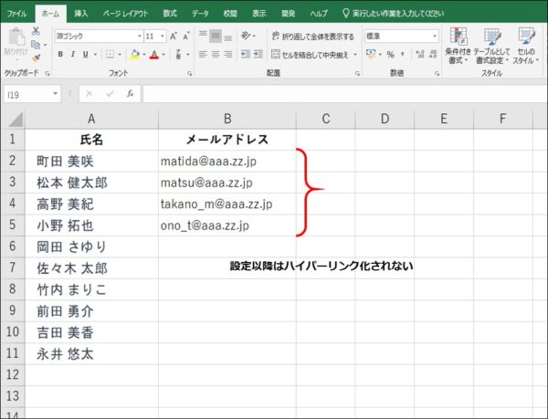Click merge and center (セルを結合して中央揃え)
The width and height of the screenshot is (548, 419).
click(312, 55)
